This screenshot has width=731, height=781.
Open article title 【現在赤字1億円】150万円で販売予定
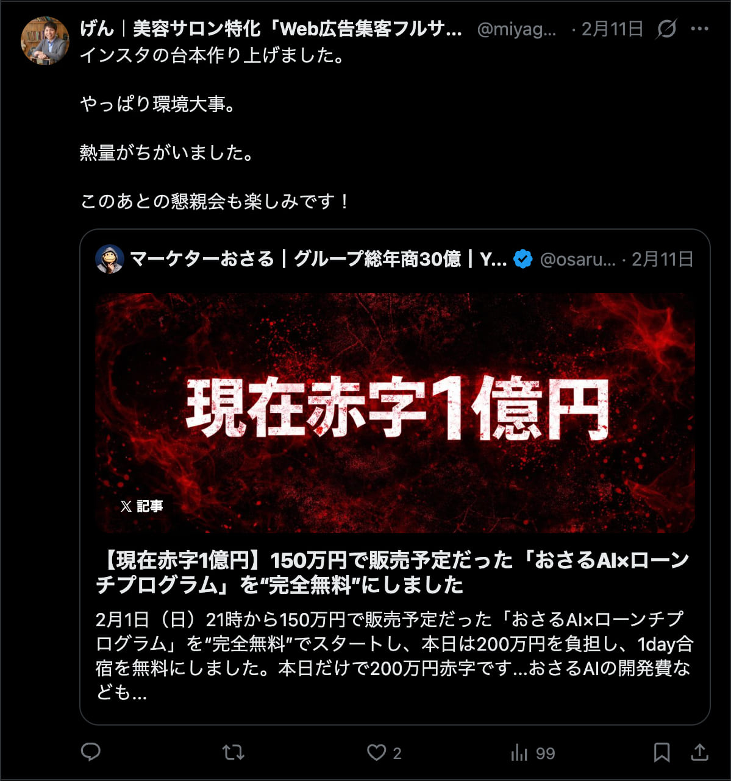(393, 572)
